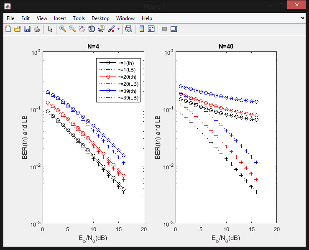Click the dock figure arrow at menu bar right

pos(302,18)
